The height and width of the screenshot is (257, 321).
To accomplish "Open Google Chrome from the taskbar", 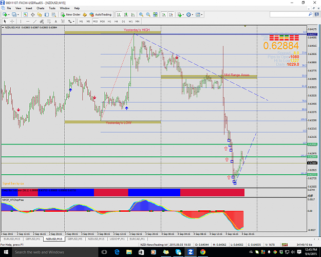I will coord(203,252).
